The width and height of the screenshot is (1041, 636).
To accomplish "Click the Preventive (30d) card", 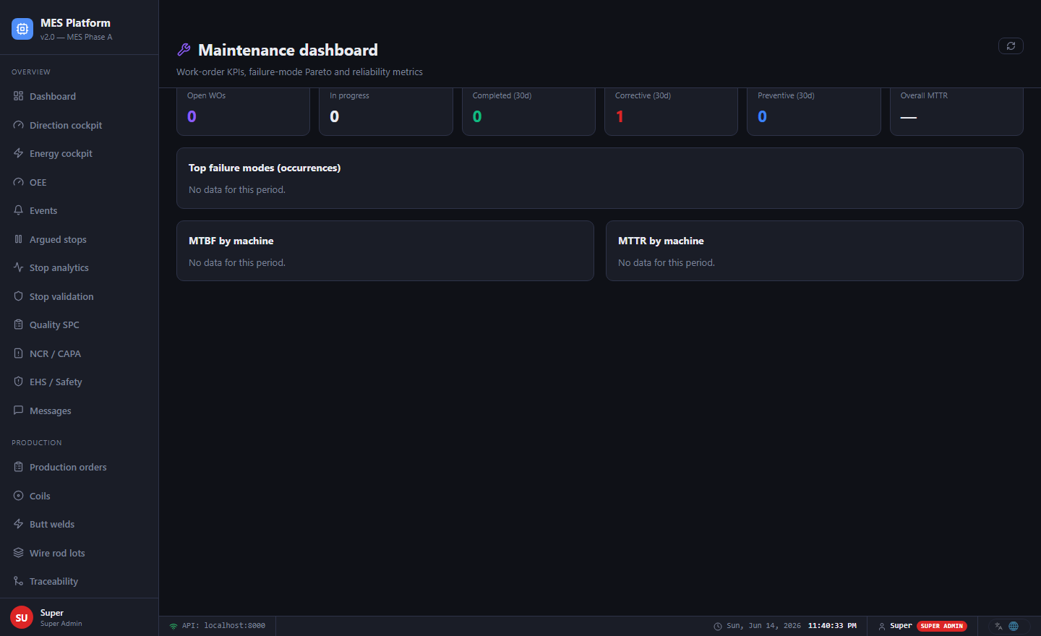I will [814, 111].
